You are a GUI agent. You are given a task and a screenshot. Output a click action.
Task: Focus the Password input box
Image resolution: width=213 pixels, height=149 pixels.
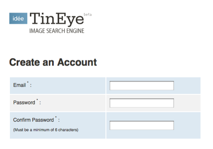tap(141, 103)
